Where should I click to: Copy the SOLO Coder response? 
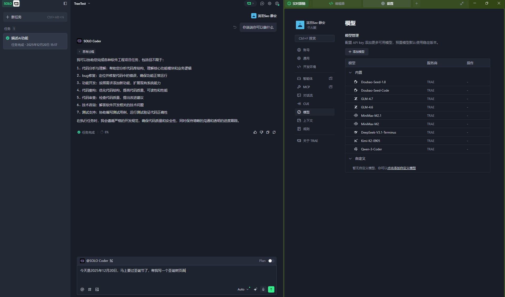(268, 132)
